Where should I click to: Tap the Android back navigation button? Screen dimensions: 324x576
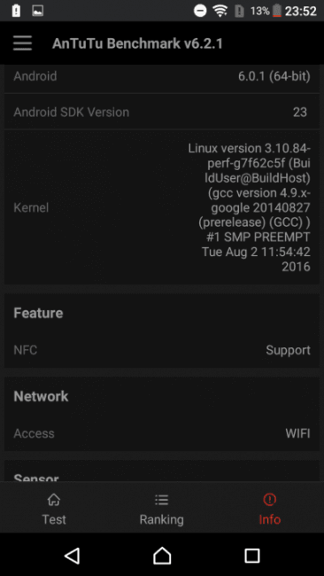(72, 555)
